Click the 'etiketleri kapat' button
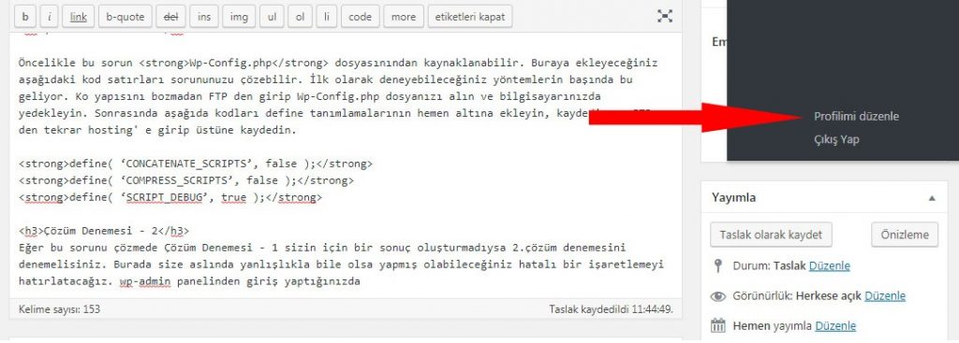 coord(470,17)
